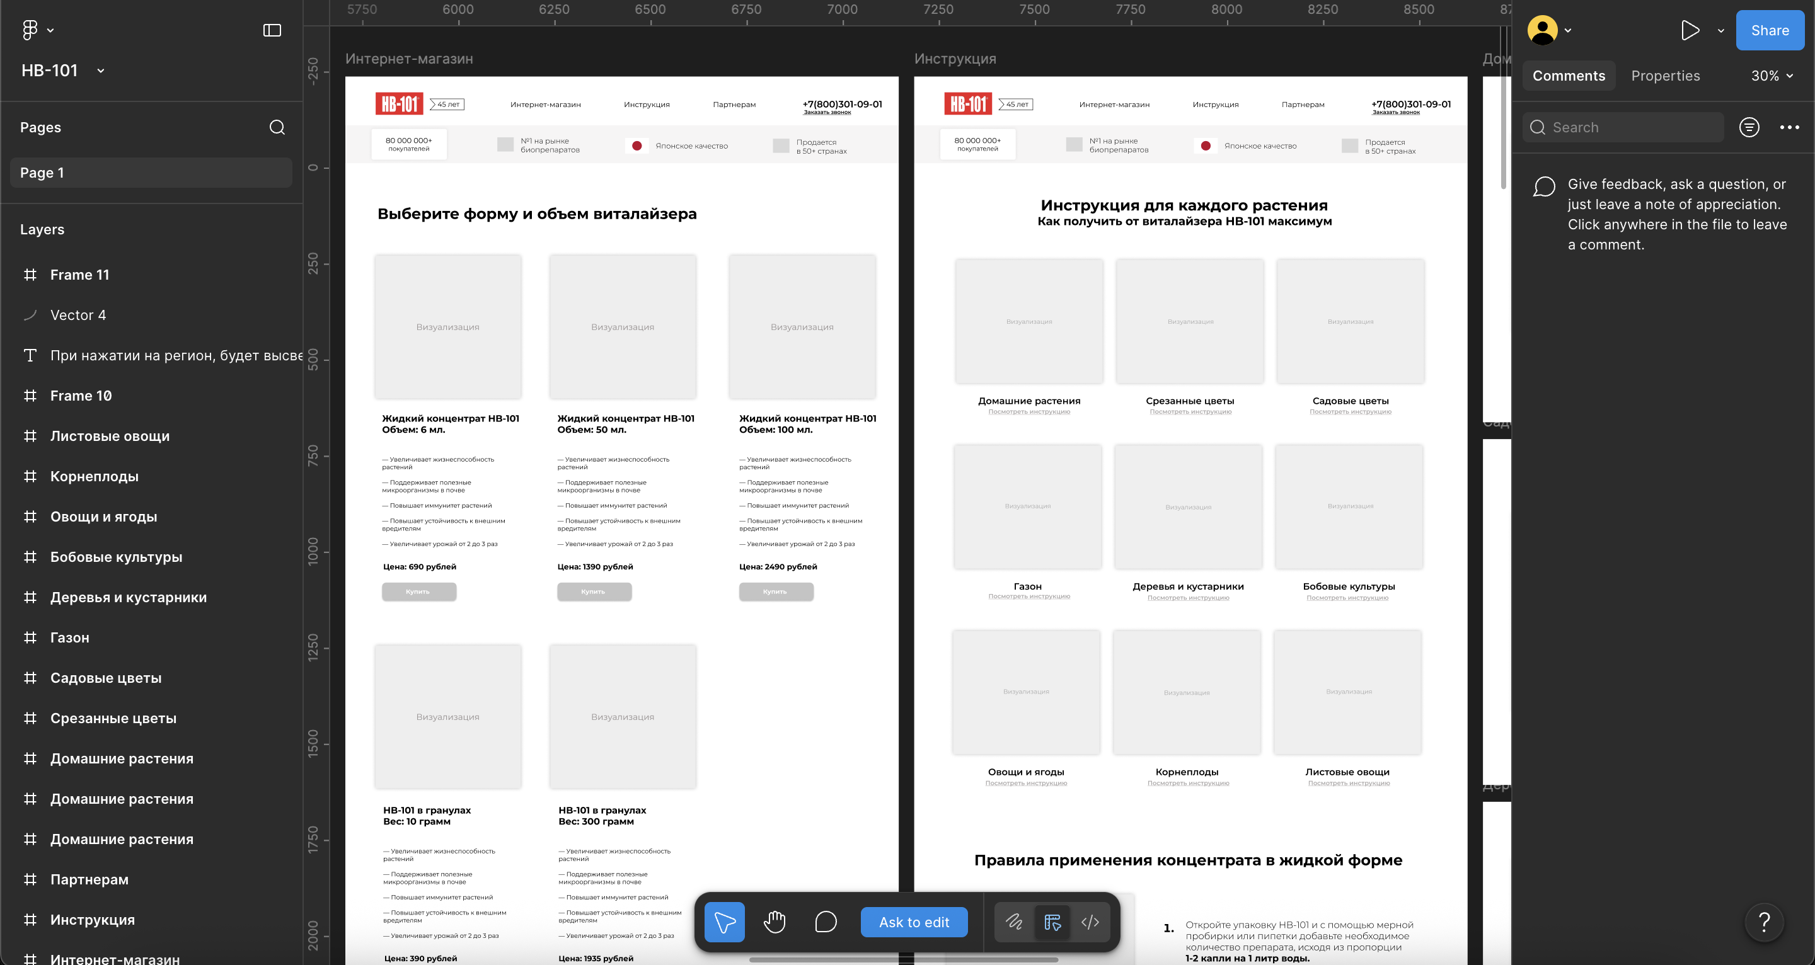Click the Layers section heading
Image resolution: width=1815 pixels, height=965 pixels.
tap(42, 230)
